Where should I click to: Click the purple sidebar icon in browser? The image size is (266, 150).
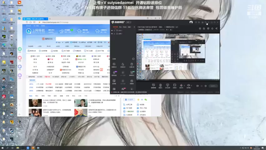point(20,75)
